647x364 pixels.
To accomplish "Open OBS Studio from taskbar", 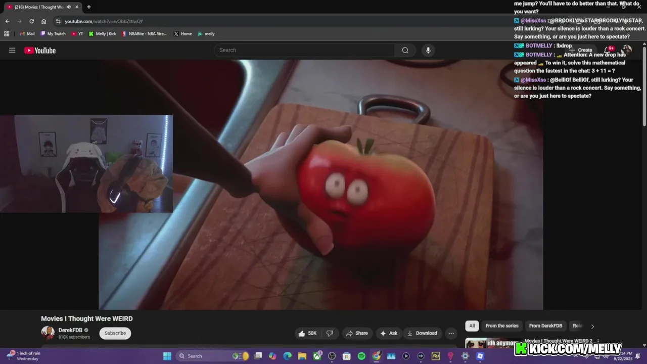I will pyautogui.click(x=332, y=356).
